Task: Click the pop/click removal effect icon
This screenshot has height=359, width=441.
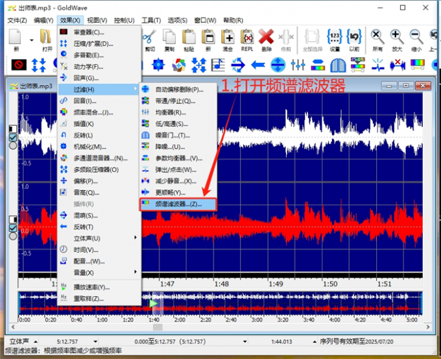Action: (377, 65)
